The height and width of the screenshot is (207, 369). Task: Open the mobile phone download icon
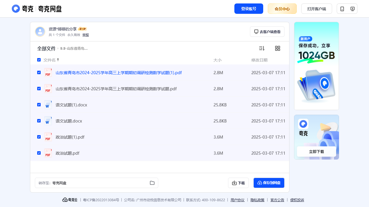pos(342,9)
